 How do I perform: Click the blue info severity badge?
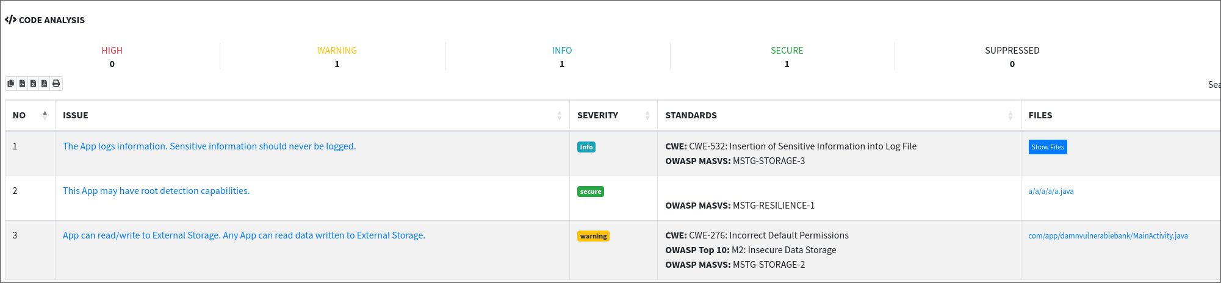(586, 147)
